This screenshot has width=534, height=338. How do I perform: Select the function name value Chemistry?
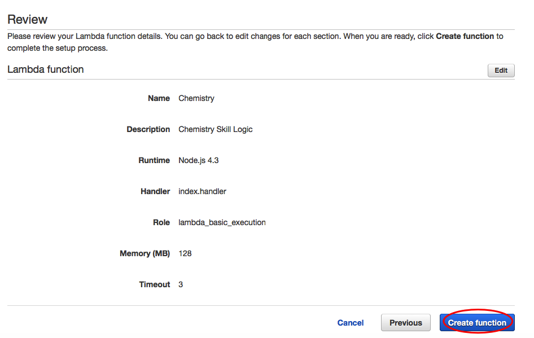(196, 98)
